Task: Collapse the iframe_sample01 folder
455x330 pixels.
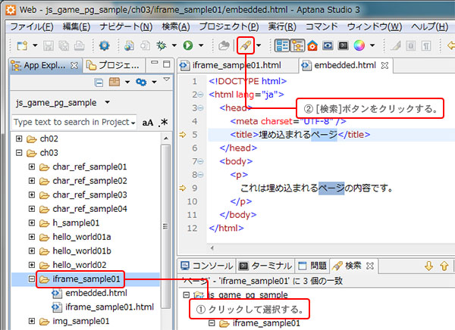Action: pyautogui.click(x=32, y=279)
